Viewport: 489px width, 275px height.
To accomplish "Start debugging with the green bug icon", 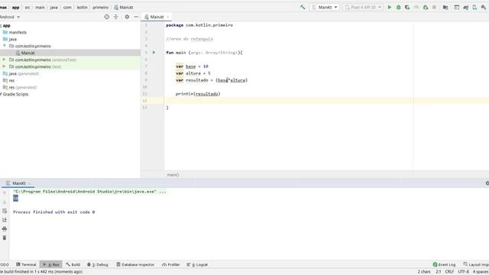I will pyautogui.click(x=398, y=7).
